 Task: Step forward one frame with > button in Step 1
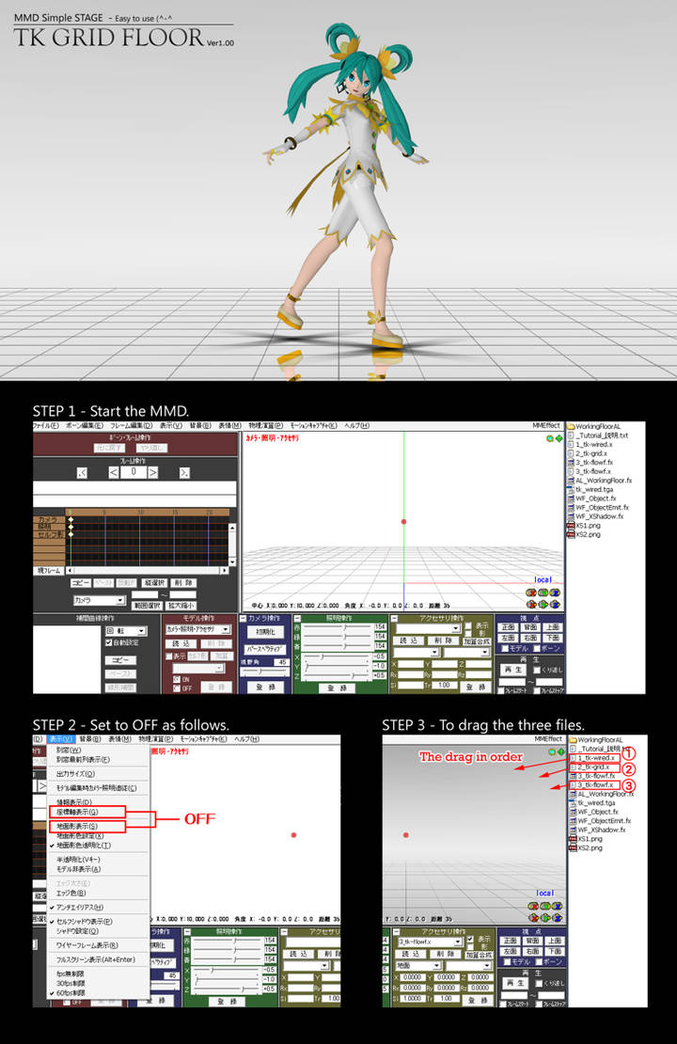153,472
